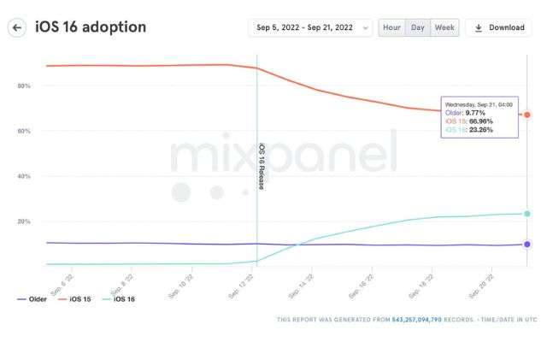Click the purple Older endpoint marker
The height and width of the screenshot is (342, 547).
click(527, 245)
